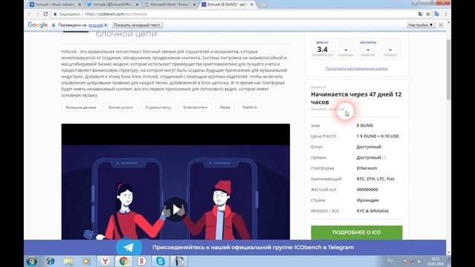This screenshot has width=475, height=267.
Task: Click the $ OUND token value
Action: 364,125
